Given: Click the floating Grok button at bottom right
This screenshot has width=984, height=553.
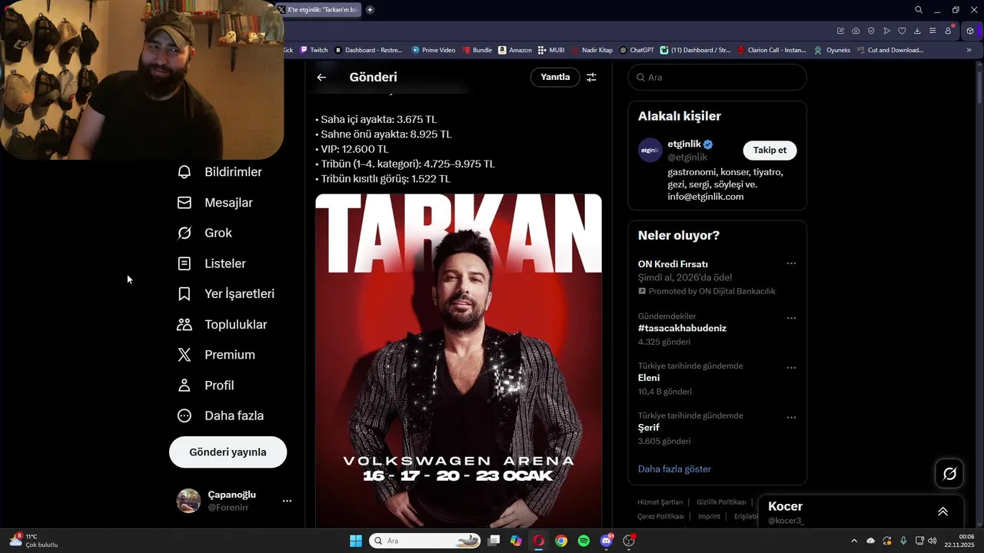Looking at the screenshot, I should coord(949,474).
